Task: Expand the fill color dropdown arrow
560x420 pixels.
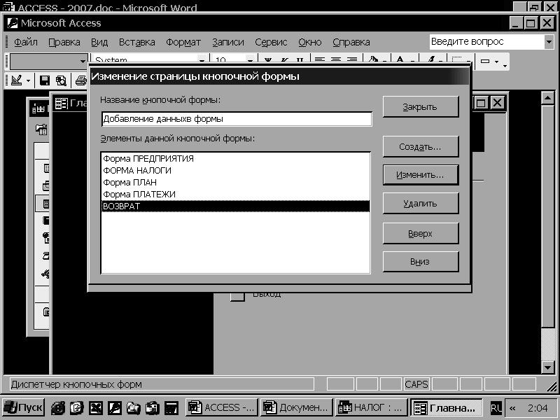Action: coord(384,61)
